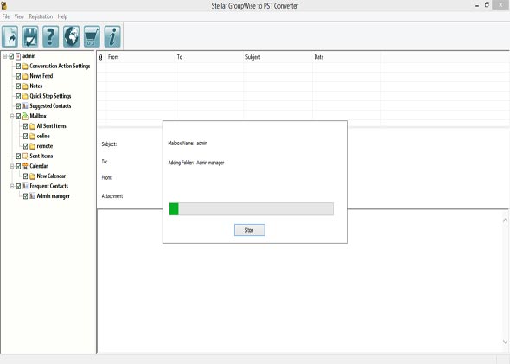Viewport: 510px width, 364px height.
Task: Click the Admin manager contacts icon
Action: click(x=33, y=196)
